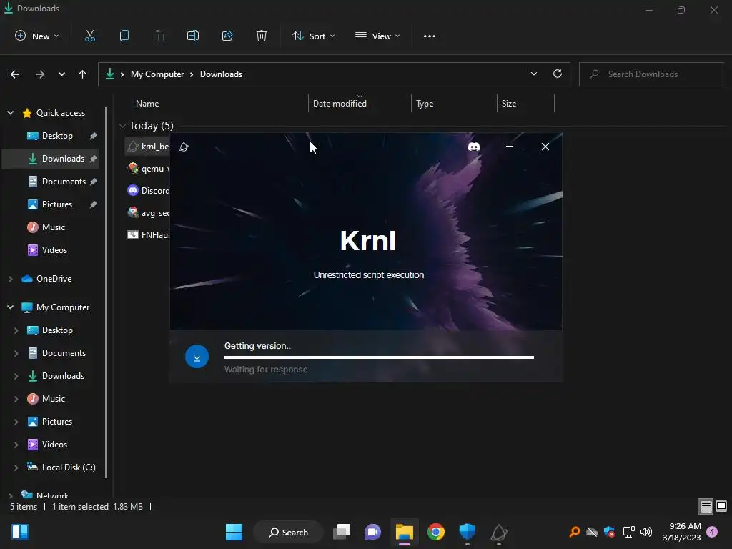Refresh the Downloads folder
Image resolution: width=732 pixels, height=549 pixels.
click(x=558, y=74)
